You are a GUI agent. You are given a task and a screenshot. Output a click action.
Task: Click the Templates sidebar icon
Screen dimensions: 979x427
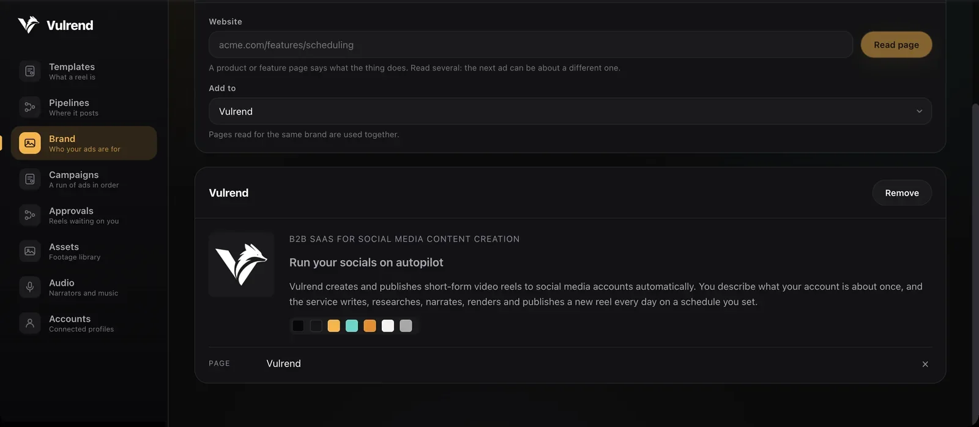30,71
